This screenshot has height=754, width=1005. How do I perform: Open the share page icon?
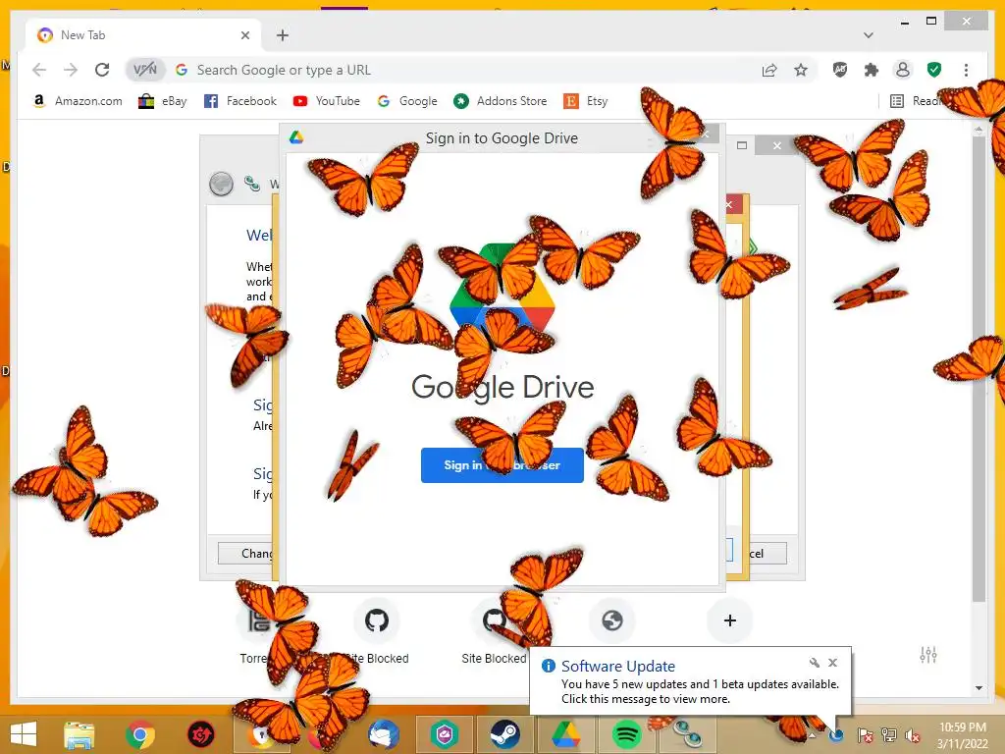point(769,70)
